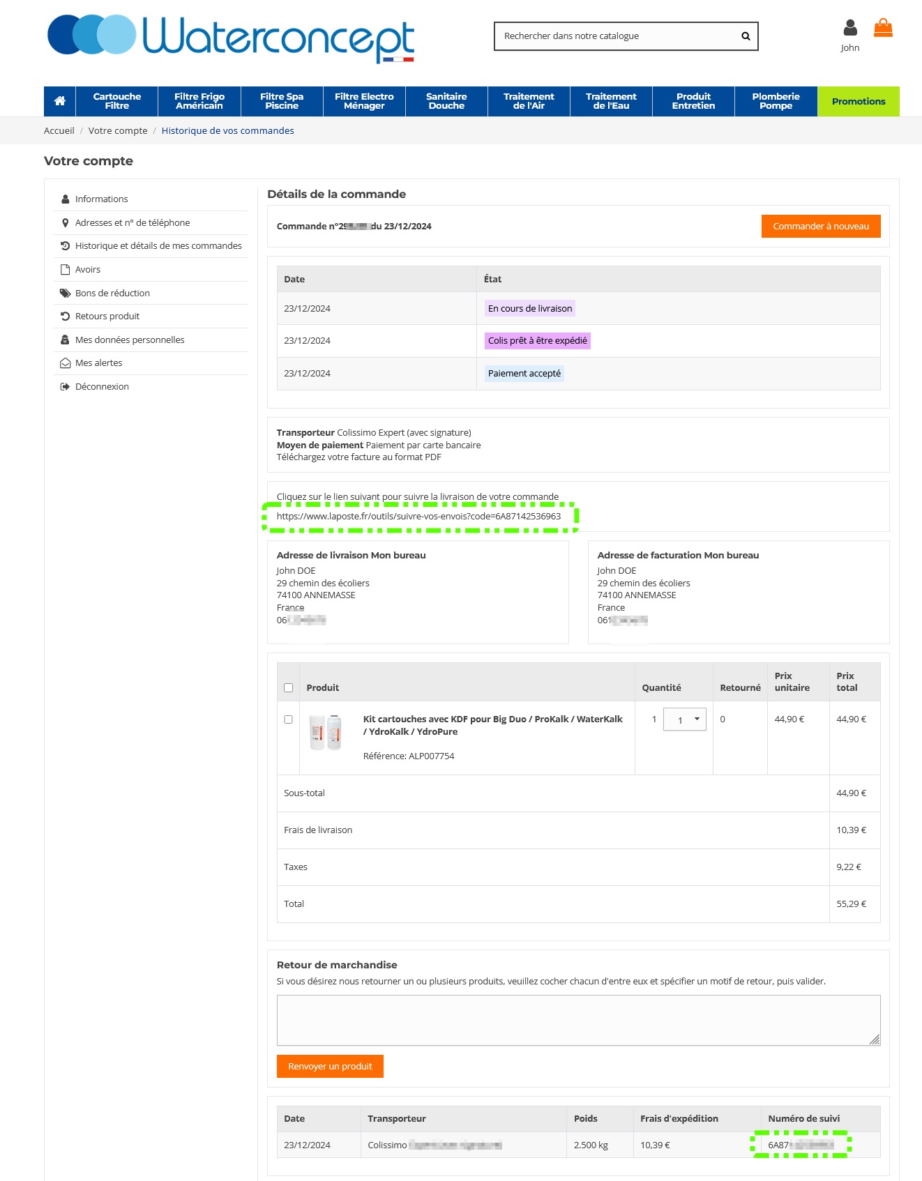Click the home icon in navigation bar

click(60, 101)
